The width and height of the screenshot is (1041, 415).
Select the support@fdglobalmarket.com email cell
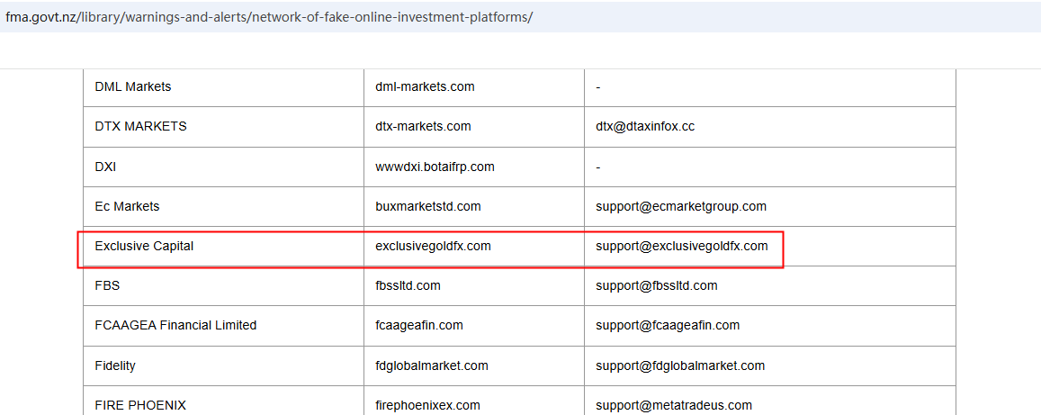click(770, 365)
